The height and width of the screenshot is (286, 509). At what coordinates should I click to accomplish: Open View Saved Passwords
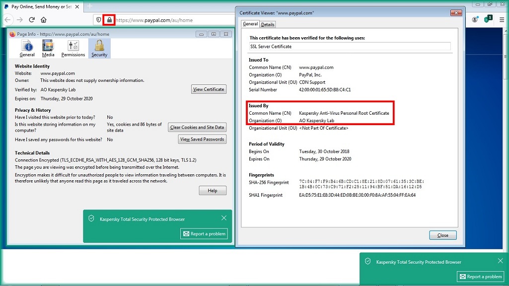[202, 140]
